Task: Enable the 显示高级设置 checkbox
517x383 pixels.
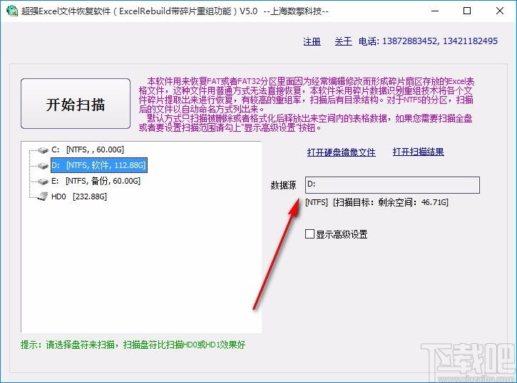Action: 309,234
